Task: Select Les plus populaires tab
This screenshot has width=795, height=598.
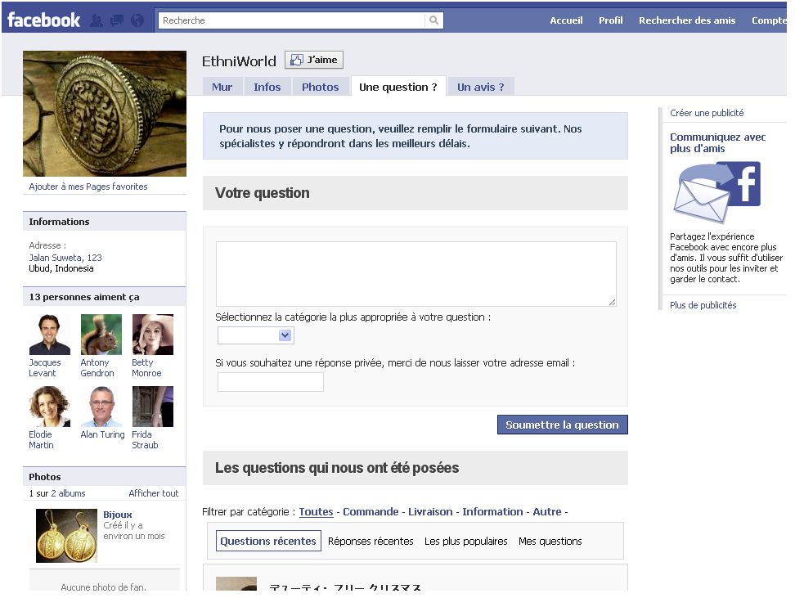Action: click(466, 542)
